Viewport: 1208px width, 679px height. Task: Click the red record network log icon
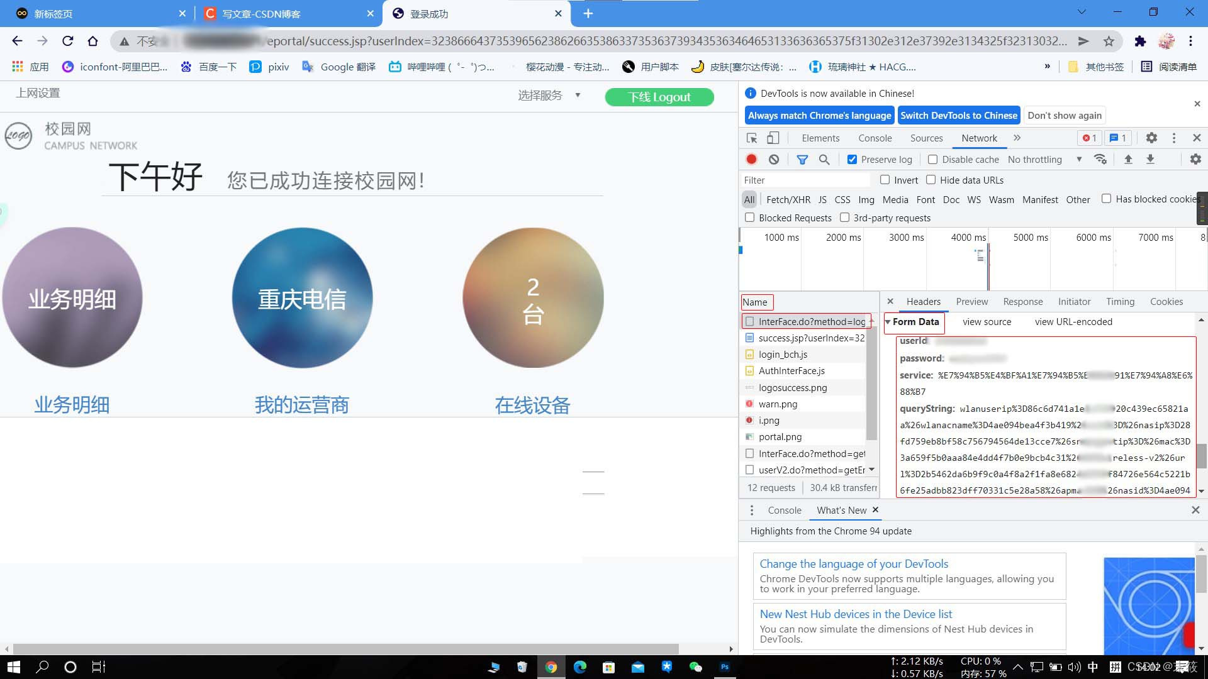point(751,160)
